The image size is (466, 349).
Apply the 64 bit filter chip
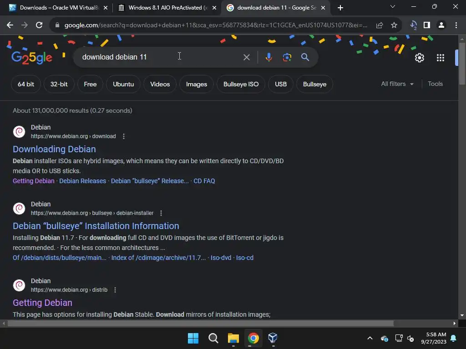point(26,84)
